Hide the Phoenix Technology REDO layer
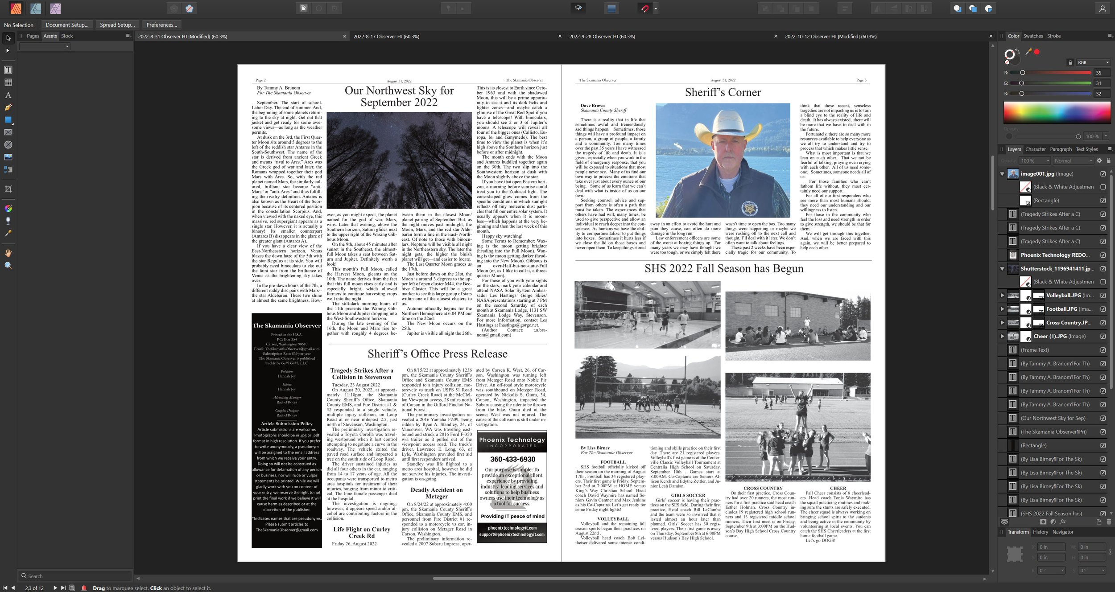The width and height of the screenshot is (1115, 592). click(1103, 255)
